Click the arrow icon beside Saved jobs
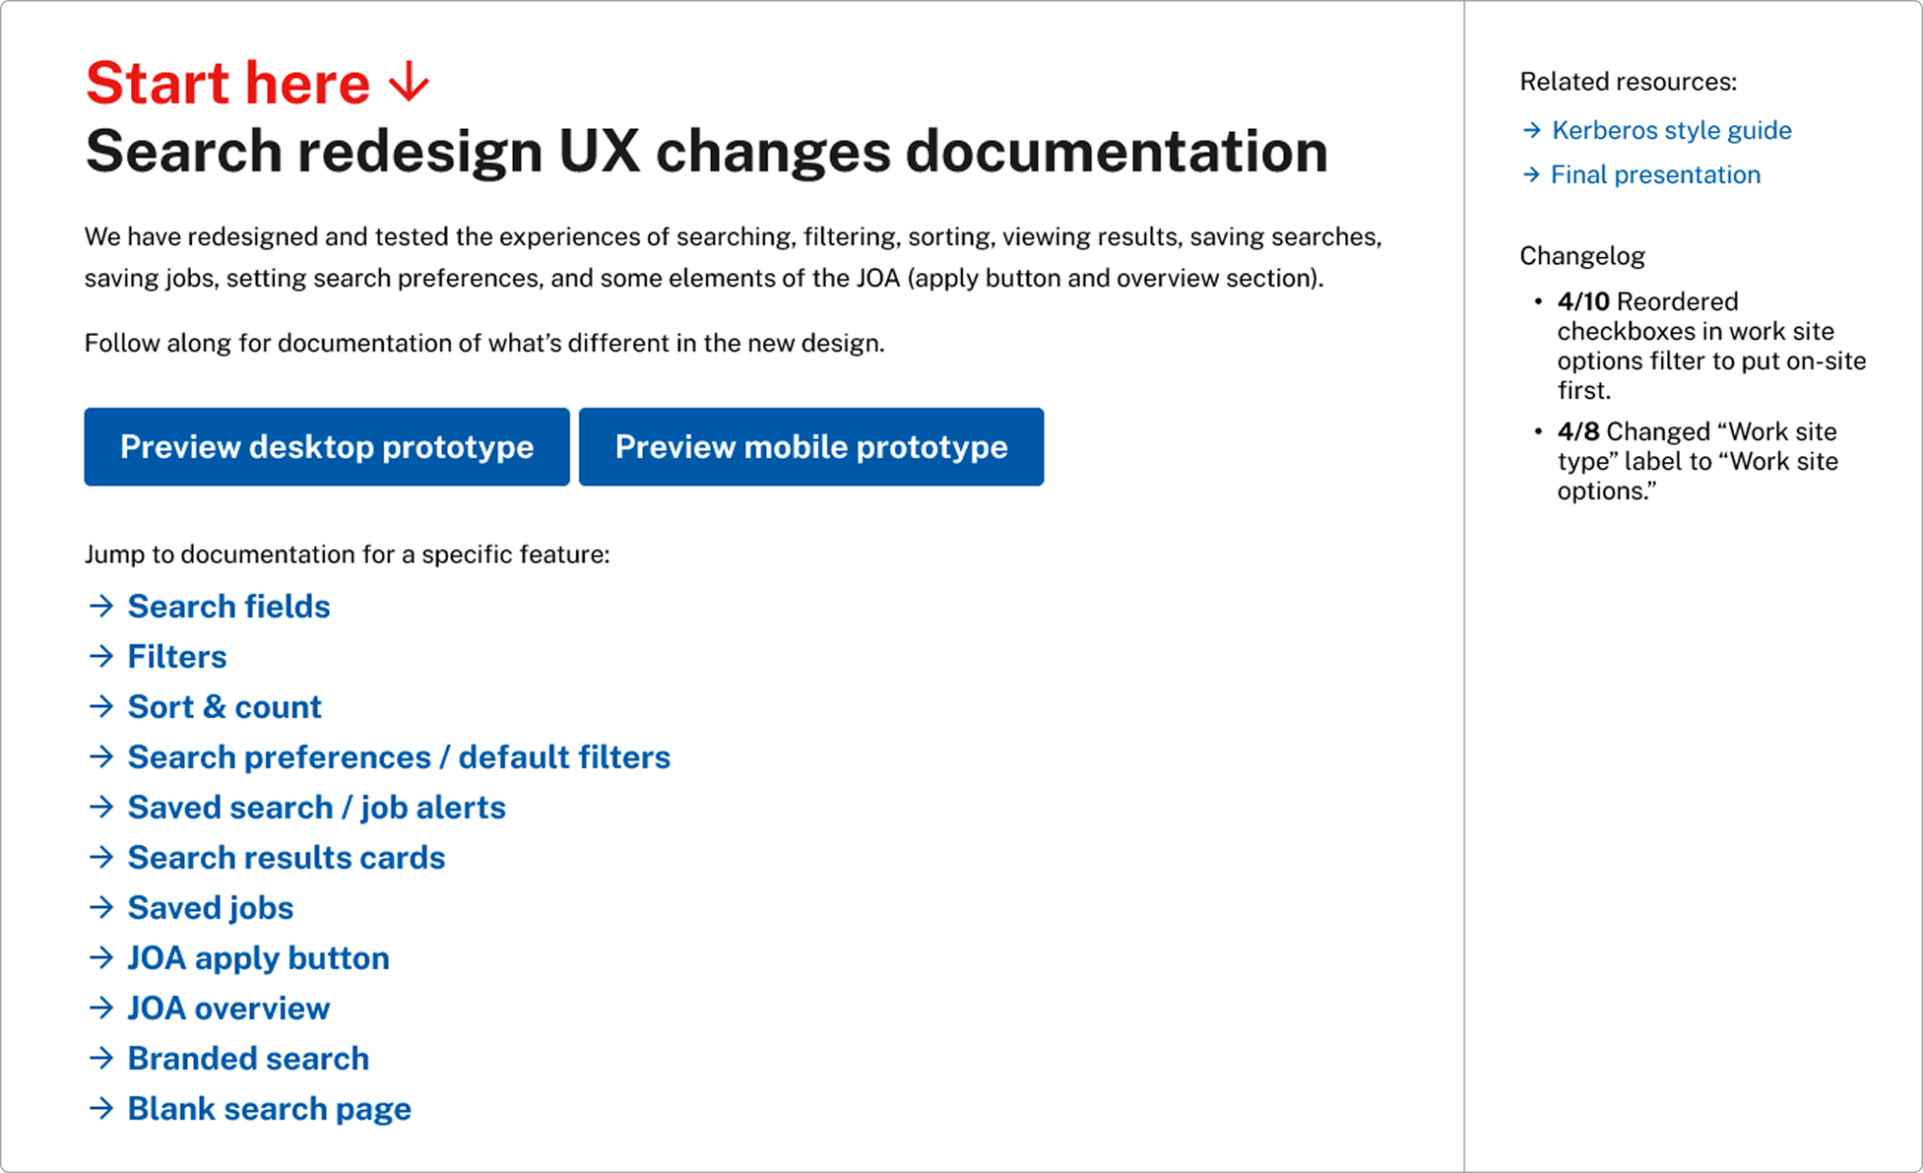The height and width of the screenshot is (1173, 1923). 101,907
